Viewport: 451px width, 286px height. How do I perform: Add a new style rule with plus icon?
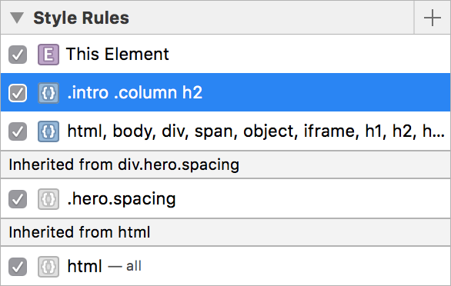pos(433,18)
